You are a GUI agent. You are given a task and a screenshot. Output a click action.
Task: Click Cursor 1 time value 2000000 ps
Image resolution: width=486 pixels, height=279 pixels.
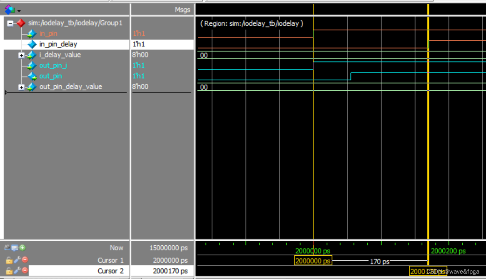point(170,260)
